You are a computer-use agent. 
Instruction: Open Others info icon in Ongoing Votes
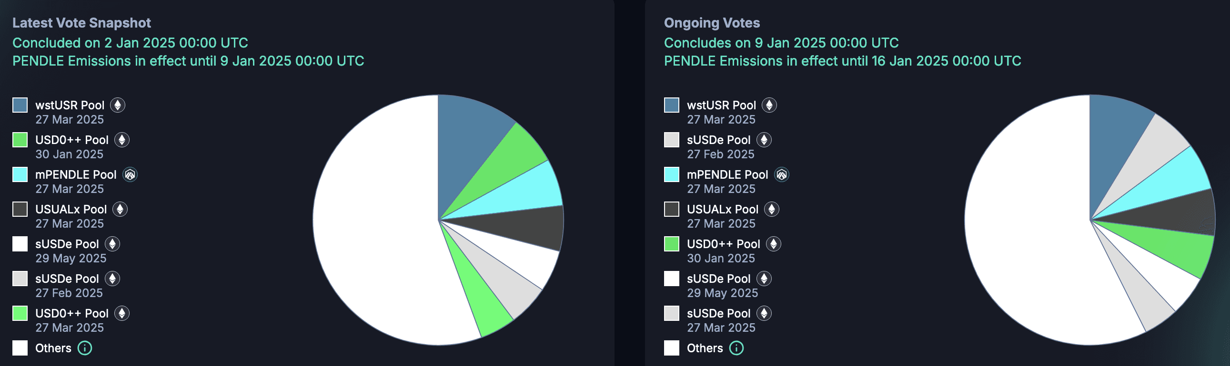pos(736,348)
